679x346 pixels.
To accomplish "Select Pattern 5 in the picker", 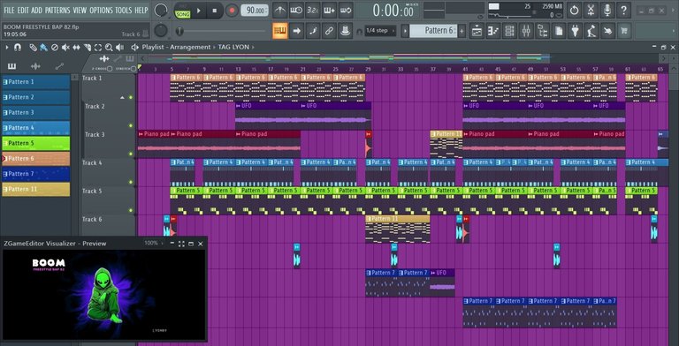I will (x=36, y=143).
